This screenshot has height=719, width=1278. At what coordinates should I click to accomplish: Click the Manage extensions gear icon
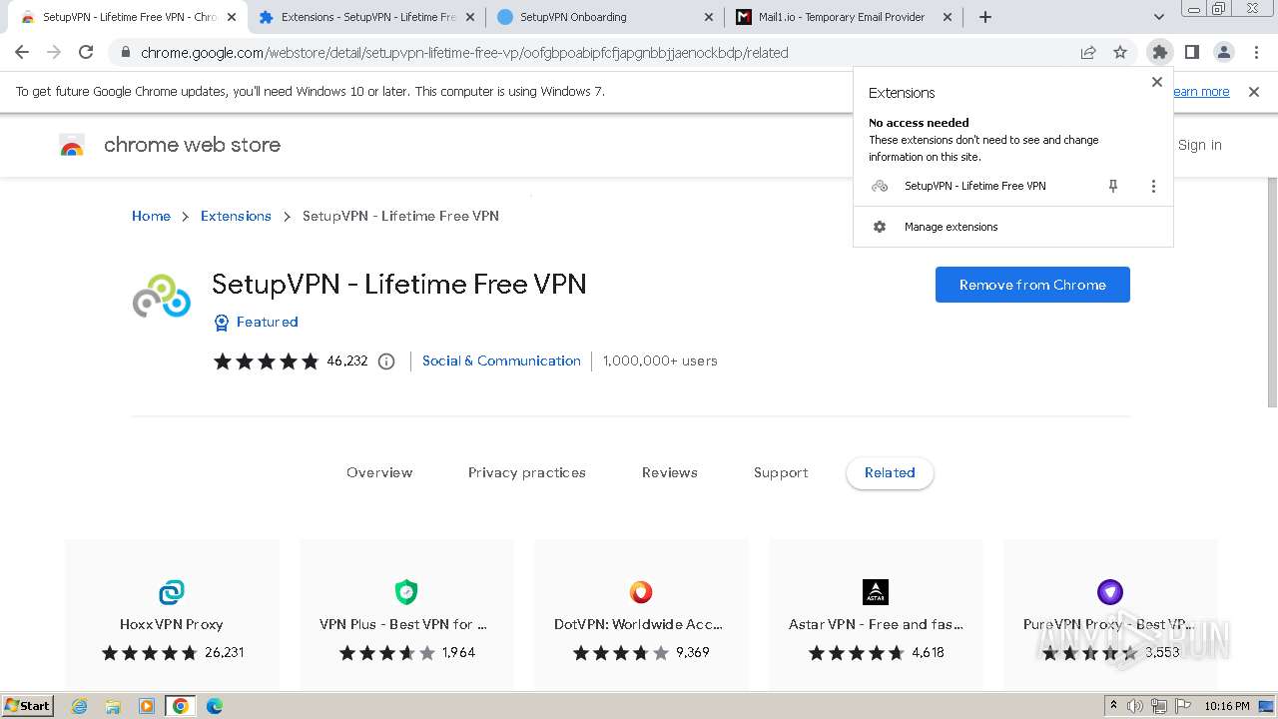tap(880, 227)
